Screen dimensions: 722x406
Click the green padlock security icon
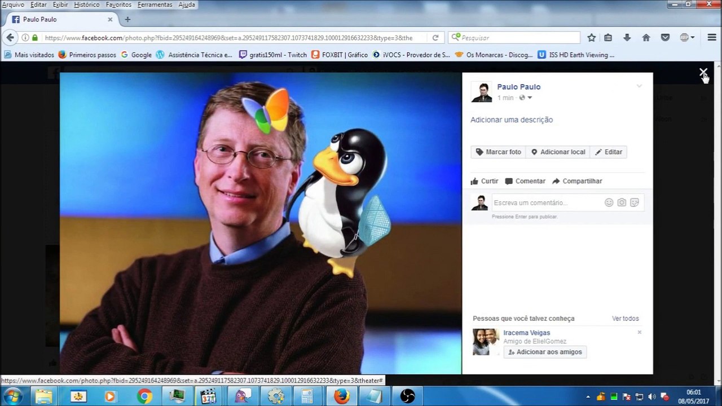[35, 38]
